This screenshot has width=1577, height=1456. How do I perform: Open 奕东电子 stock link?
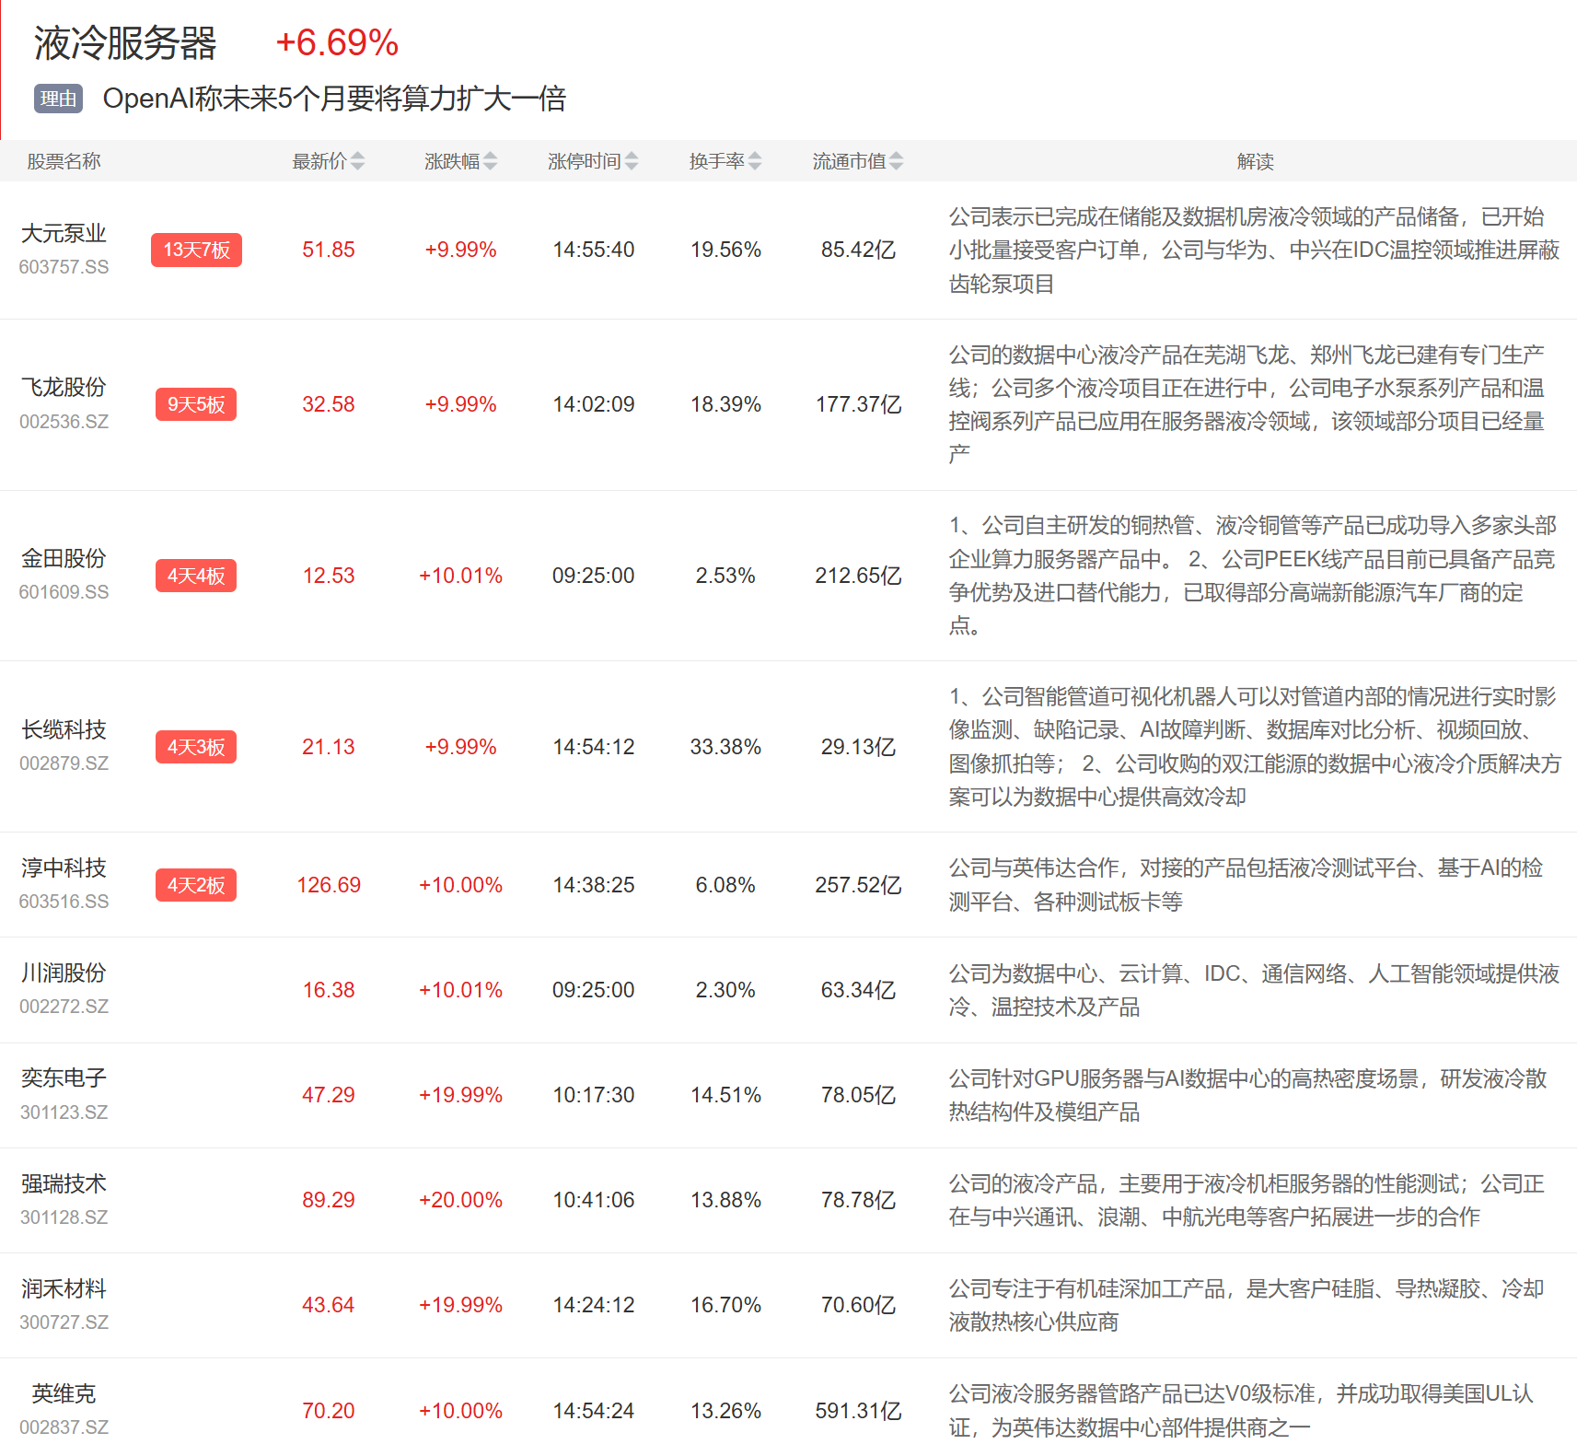click(64, 1078)
